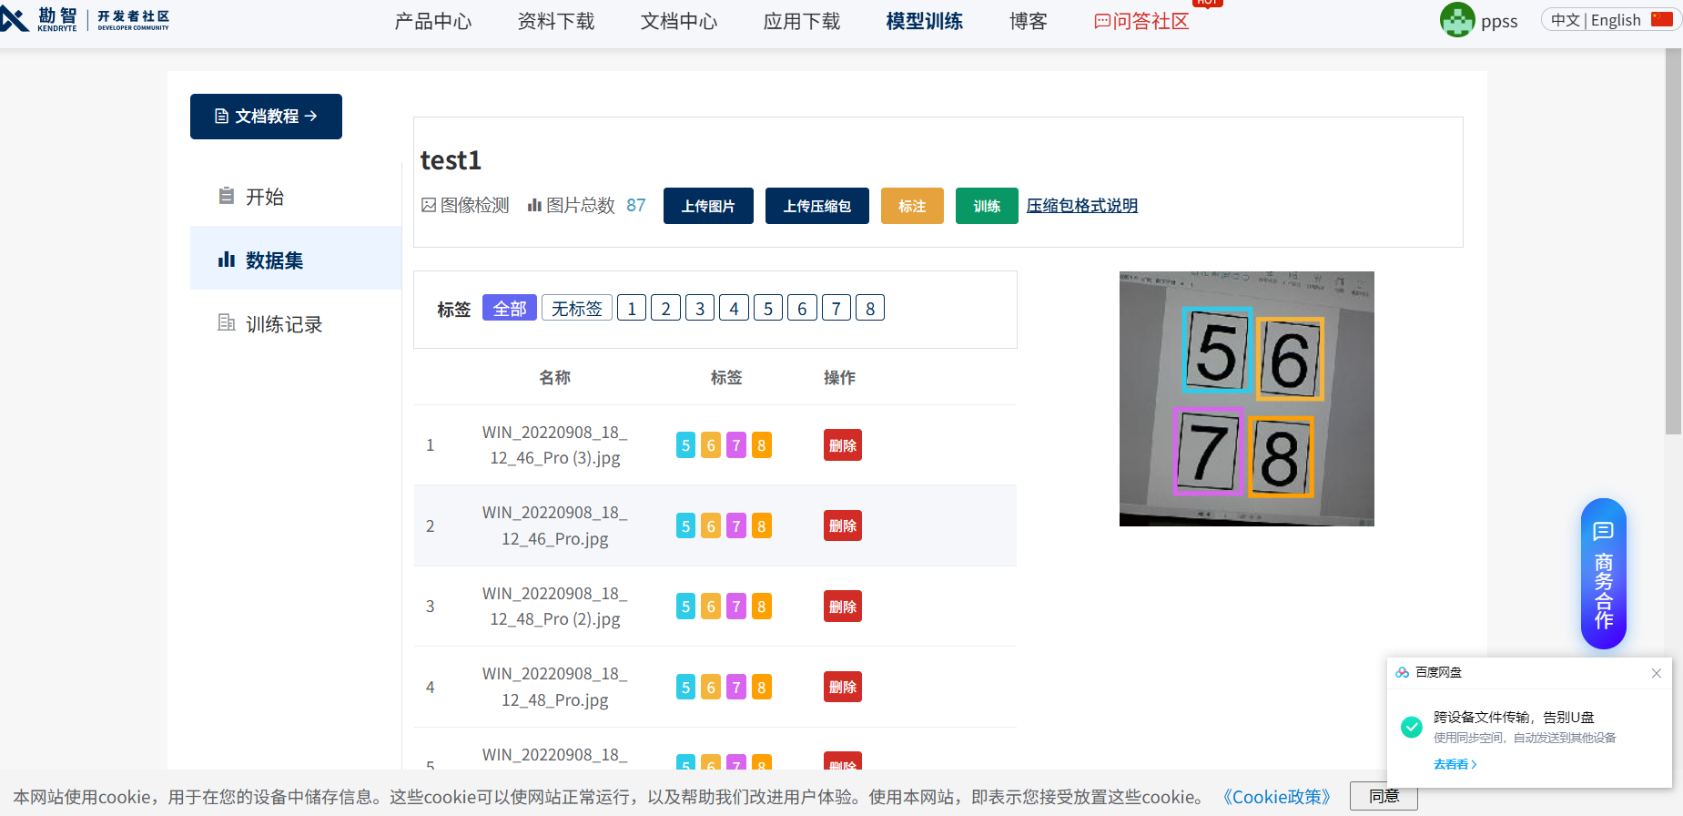This screenshot has width=1683, height=816.
Task: Select file WIN_20220908_18_12_46_Pro.jpg
Action: point(555,525)
